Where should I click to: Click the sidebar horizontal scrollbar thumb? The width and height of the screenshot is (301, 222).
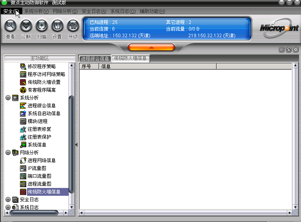click(x=34, y=213)
